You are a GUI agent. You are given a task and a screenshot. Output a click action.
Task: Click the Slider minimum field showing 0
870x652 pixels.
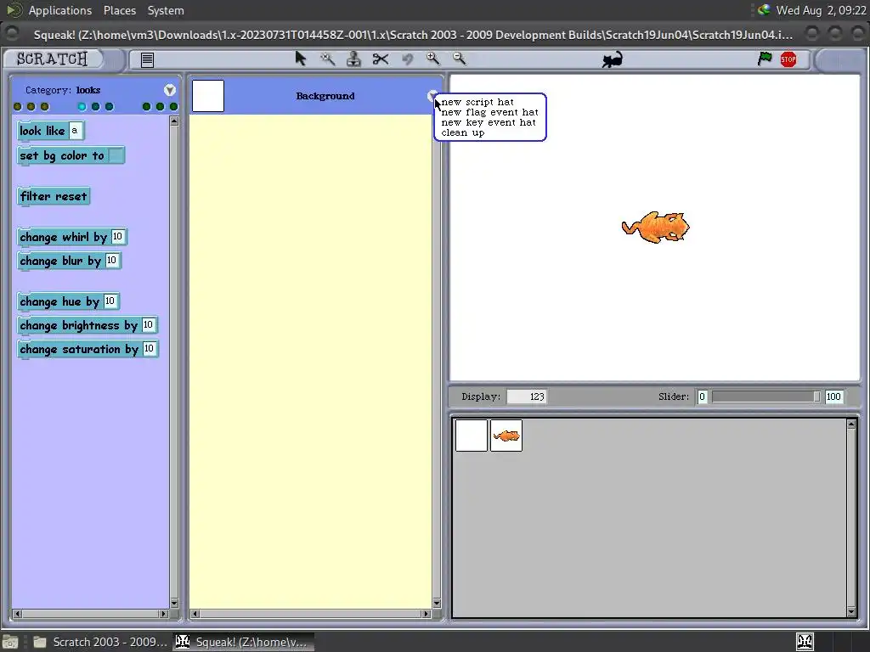[x=702, y=396]
